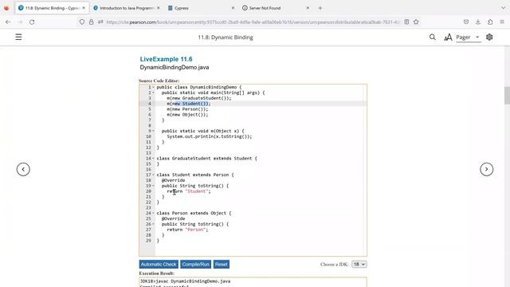Close the Introduction to Java Programming tab
The height and width of the screenshot is (287, 510).
coord(159,8)
